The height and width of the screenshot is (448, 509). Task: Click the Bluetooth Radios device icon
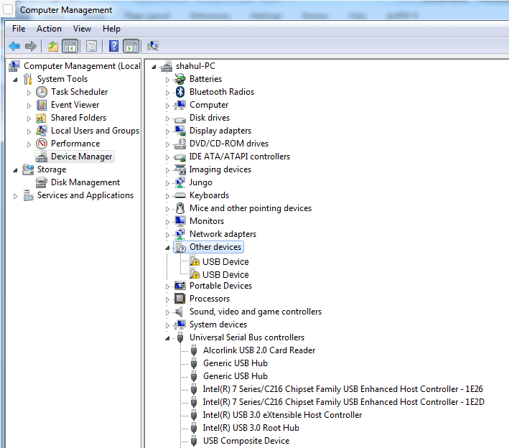[180, 92]
